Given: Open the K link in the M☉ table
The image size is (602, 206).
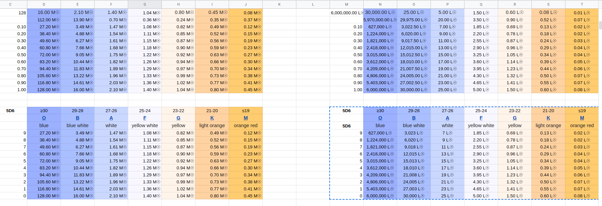Looking at the screenshot, I should coord(212,118).
